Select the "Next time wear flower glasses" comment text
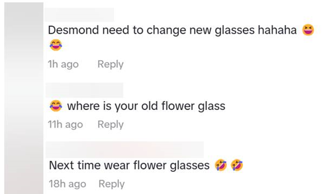This screenshot has width=328, height=194. click(x=129, y=165)
